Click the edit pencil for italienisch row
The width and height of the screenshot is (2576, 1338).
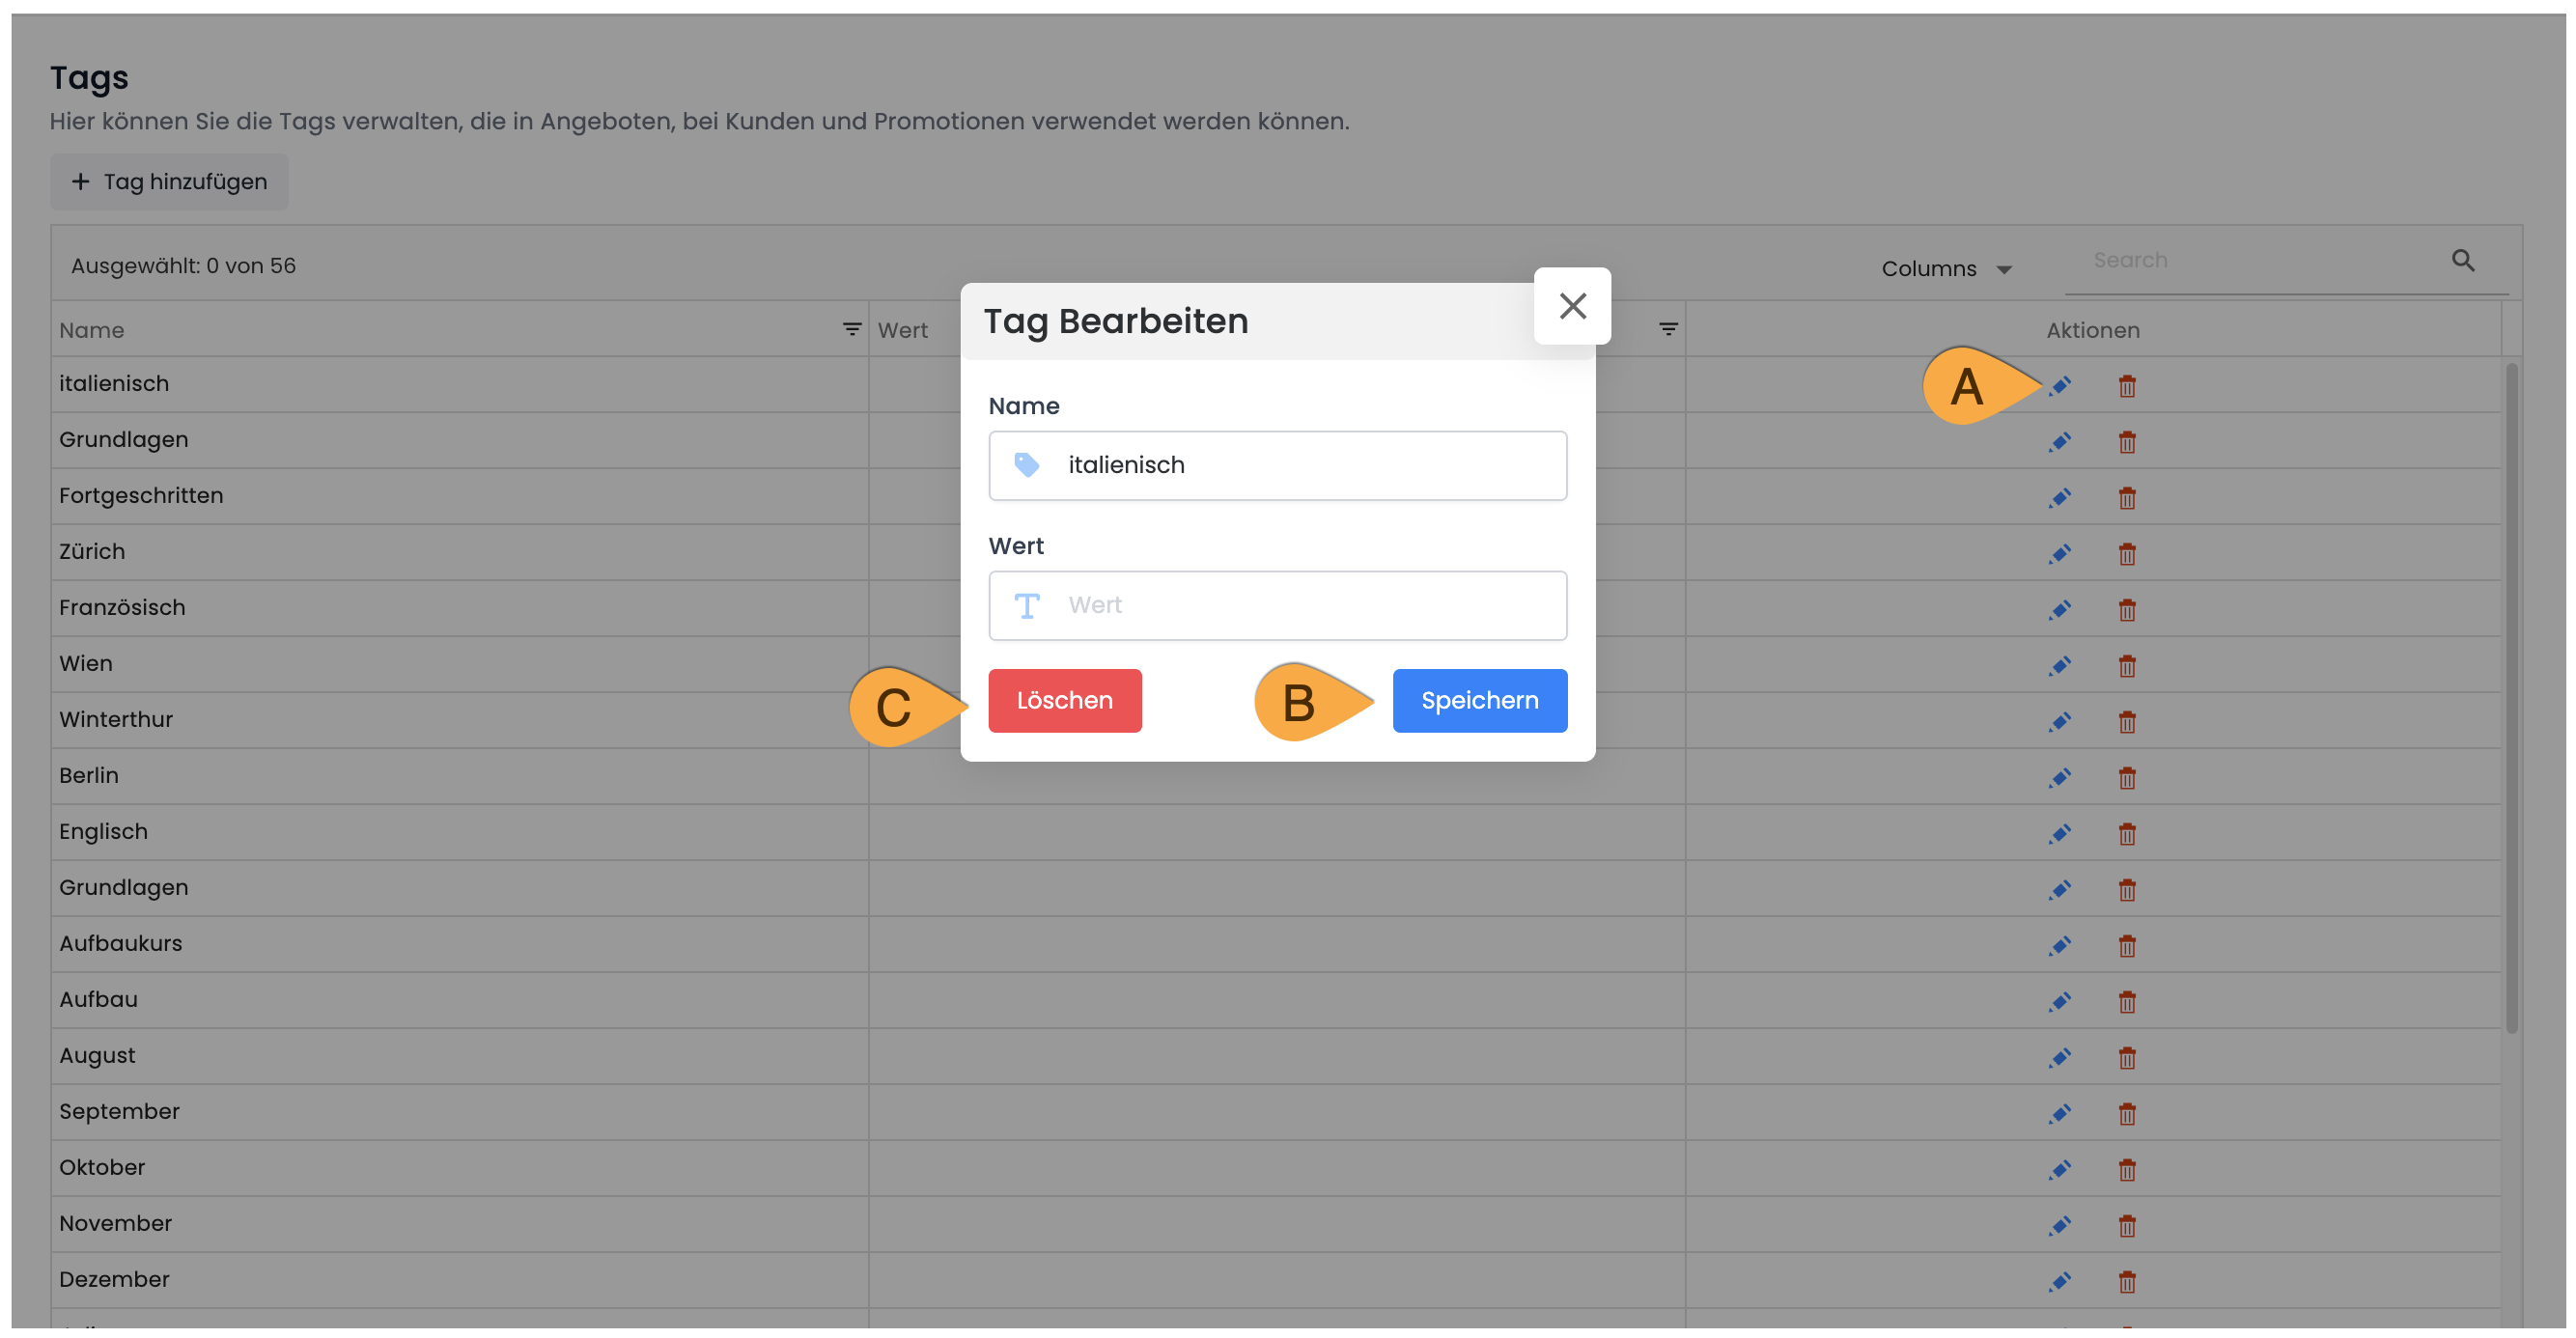coord(2060,386)
